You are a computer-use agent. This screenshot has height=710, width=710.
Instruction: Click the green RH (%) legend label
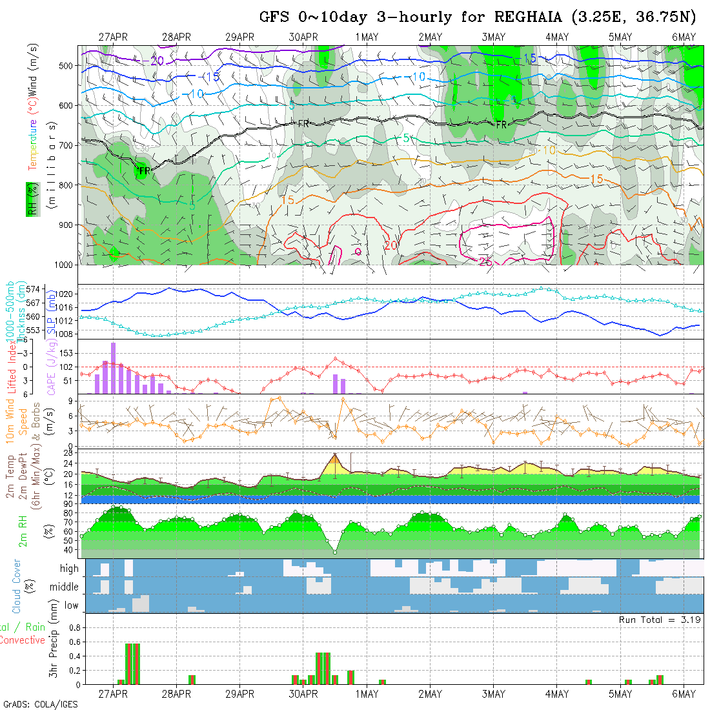tap(33, 199)
